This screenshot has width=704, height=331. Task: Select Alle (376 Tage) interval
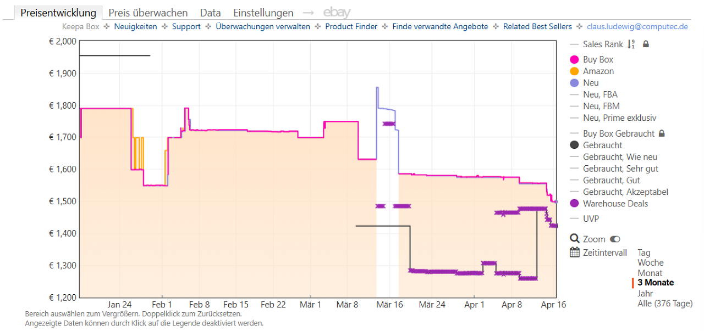pos(665,304)
